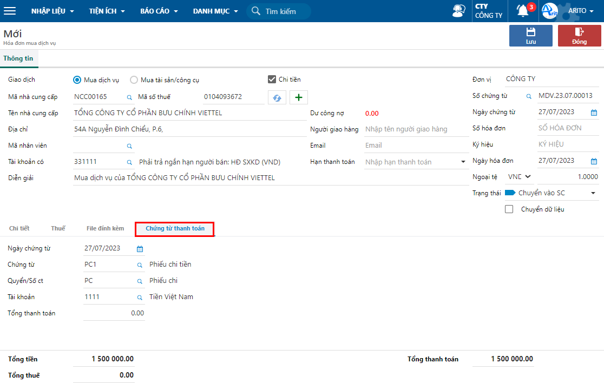Click the green plus add supplier button
The width and height of the screenshot is (604, 383).
(298, 97)
